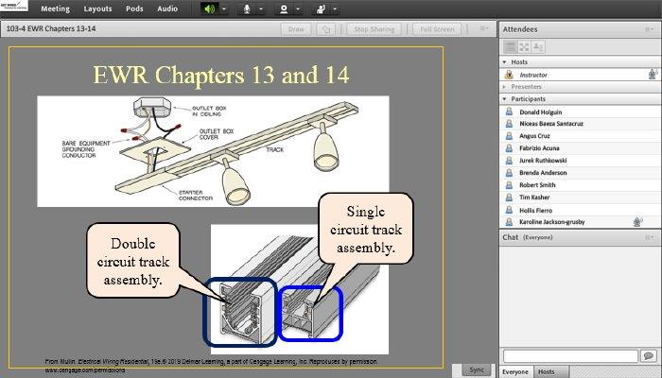Select participant Angus Cruz
Viewport: 662px width, 378px height.
click(x=581, y=136)
